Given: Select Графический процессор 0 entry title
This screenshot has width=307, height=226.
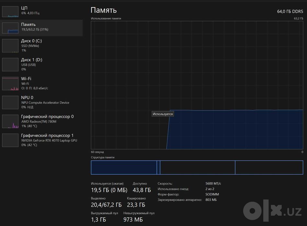Looking at the screenshot, I should point(47,116).
